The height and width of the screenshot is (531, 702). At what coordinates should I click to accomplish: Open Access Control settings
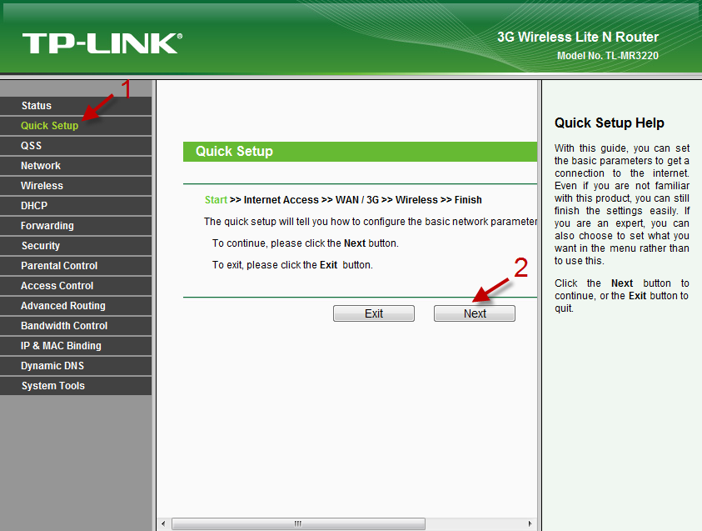76,286
